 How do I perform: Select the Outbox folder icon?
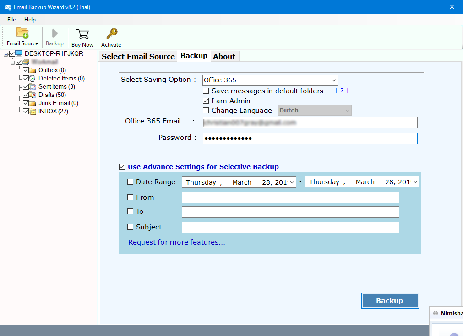[33, 70]
